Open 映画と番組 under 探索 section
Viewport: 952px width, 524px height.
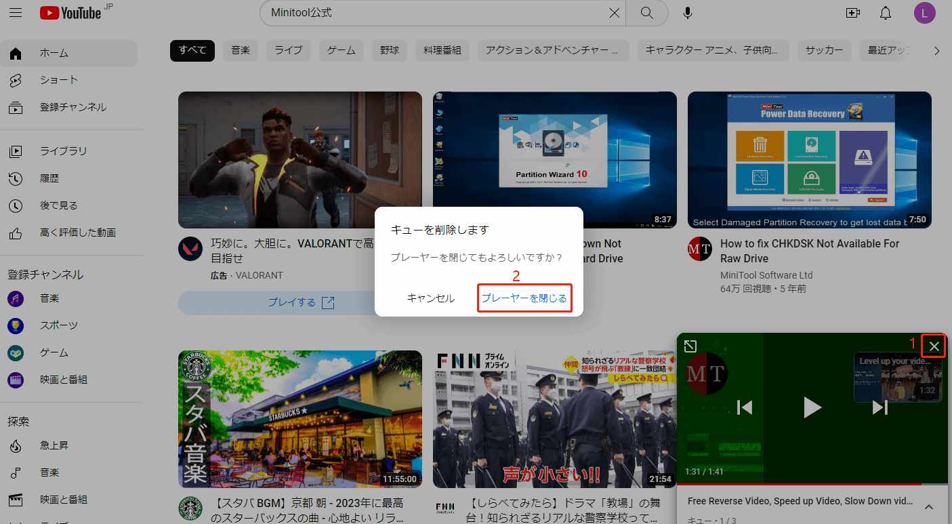pyautogui.click(x=69, y=500)
